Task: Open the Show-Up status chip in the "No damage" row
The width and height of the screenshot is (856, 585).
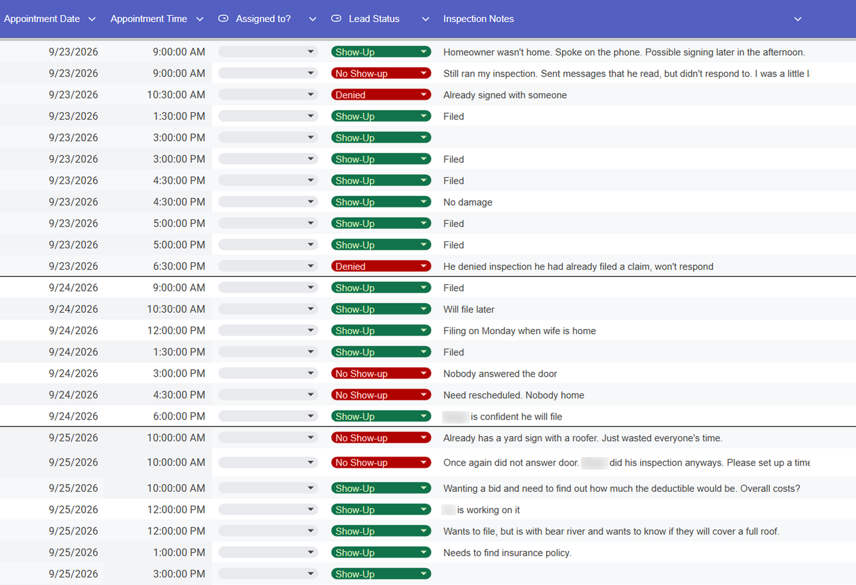Action: [x=381, y=202]
